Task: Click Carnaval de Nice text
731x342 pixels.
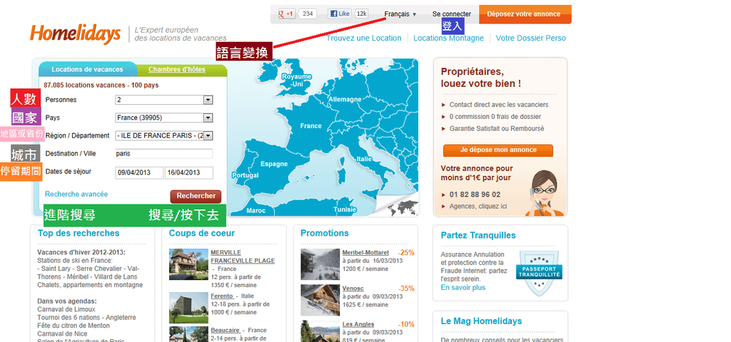Action: point(62,333)
